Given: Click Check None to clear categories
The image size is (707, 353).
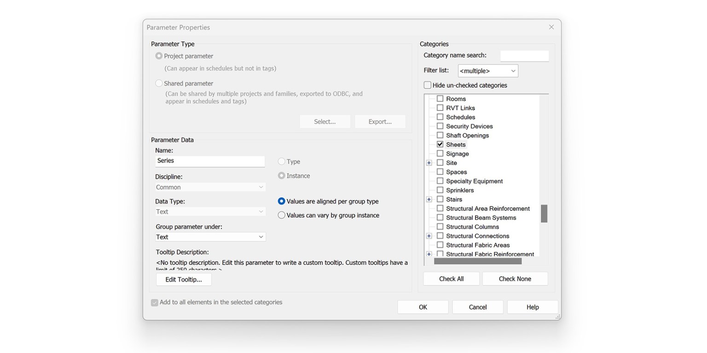Looking at the screenshot, I should click(515, 279).
